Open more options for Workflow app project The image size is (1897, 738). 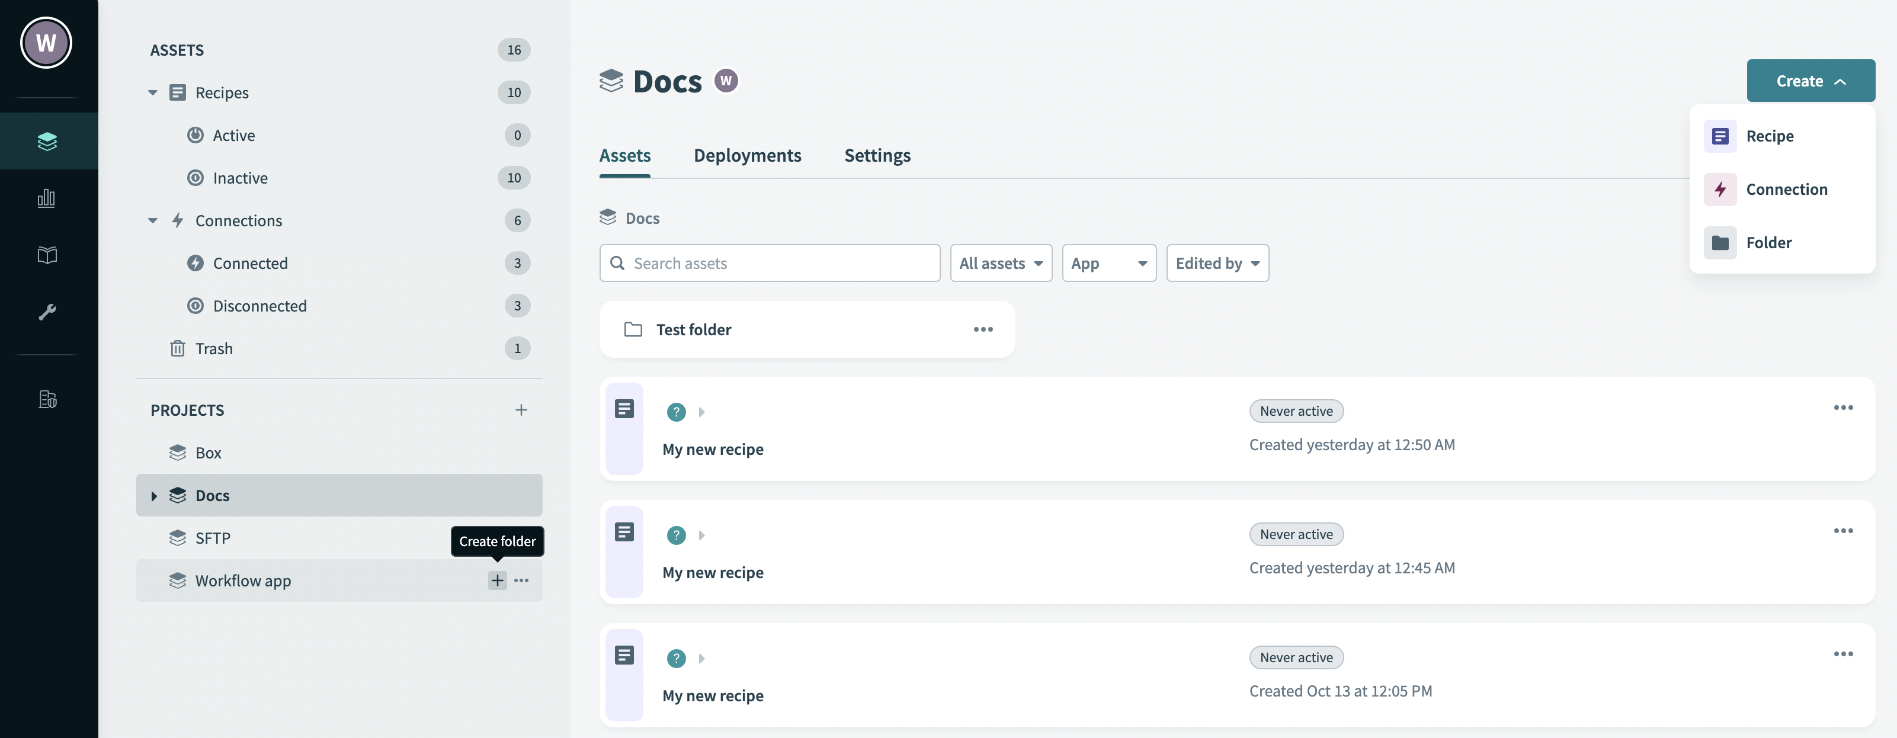[521, 580]
